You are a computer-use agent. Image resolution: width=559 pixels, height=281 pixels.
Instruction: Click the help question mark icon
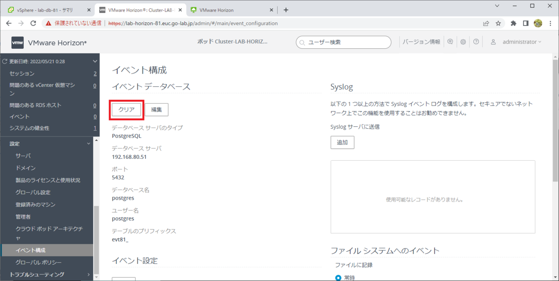click(476, 41)
